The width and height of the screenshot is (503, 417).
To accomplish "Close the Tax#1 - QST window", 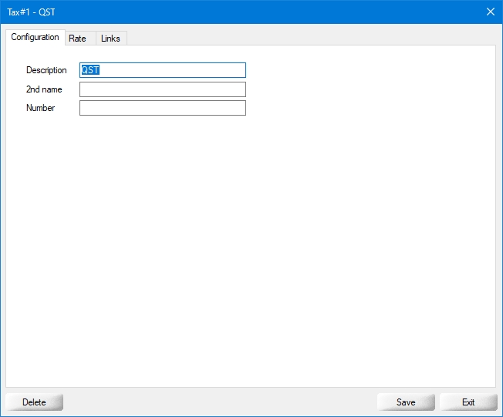I will (490, 12).
